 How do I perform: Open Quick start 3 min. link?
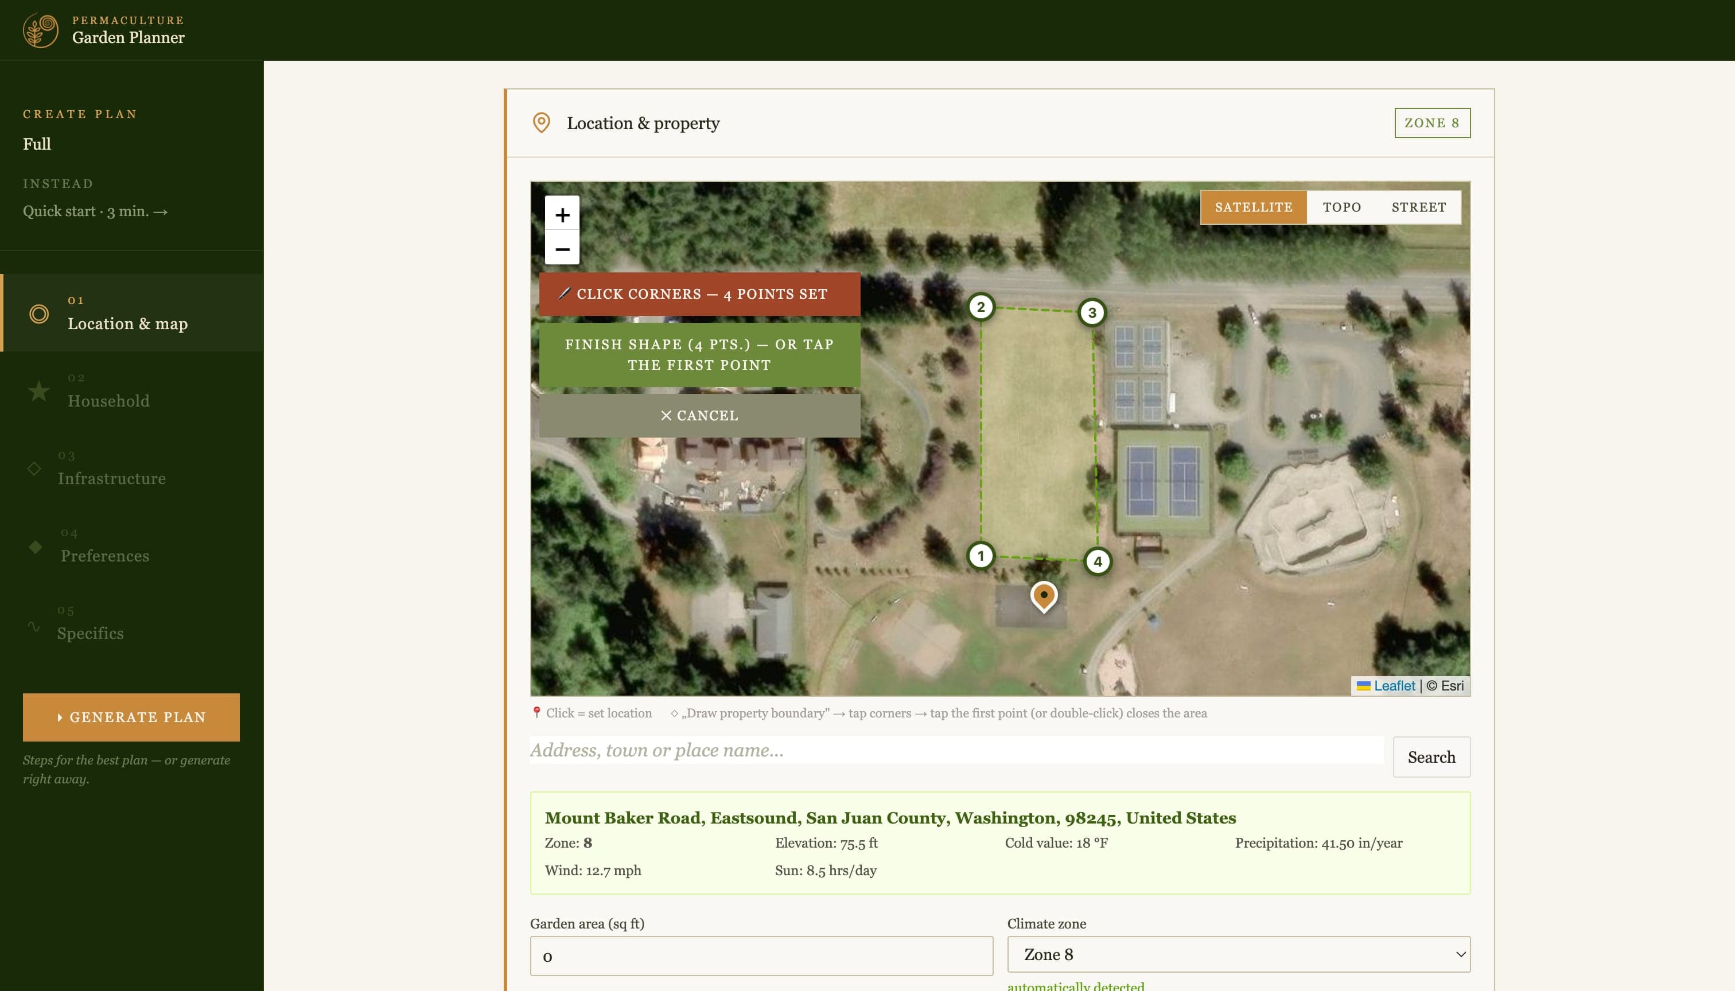(95, 211)
